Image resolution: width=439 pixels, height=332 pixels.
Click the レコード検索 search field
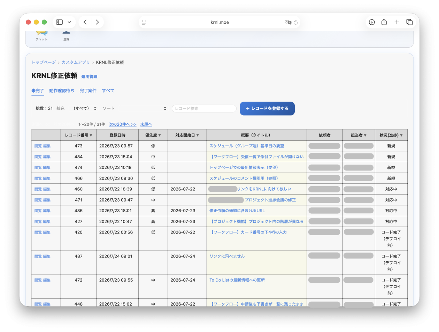point(204,109)
